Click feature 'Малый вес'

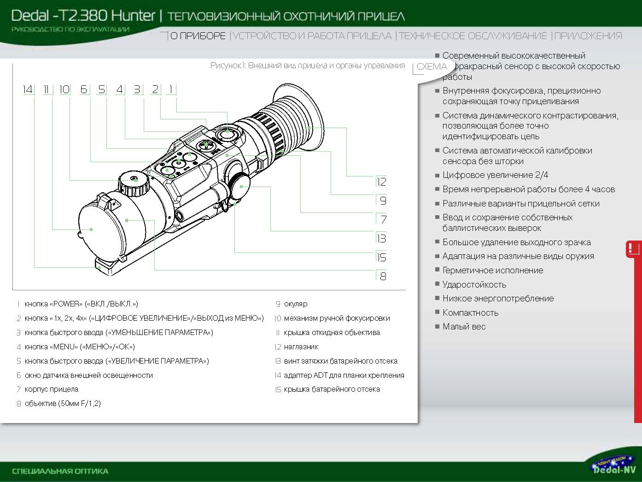click(x=464, y=327)
